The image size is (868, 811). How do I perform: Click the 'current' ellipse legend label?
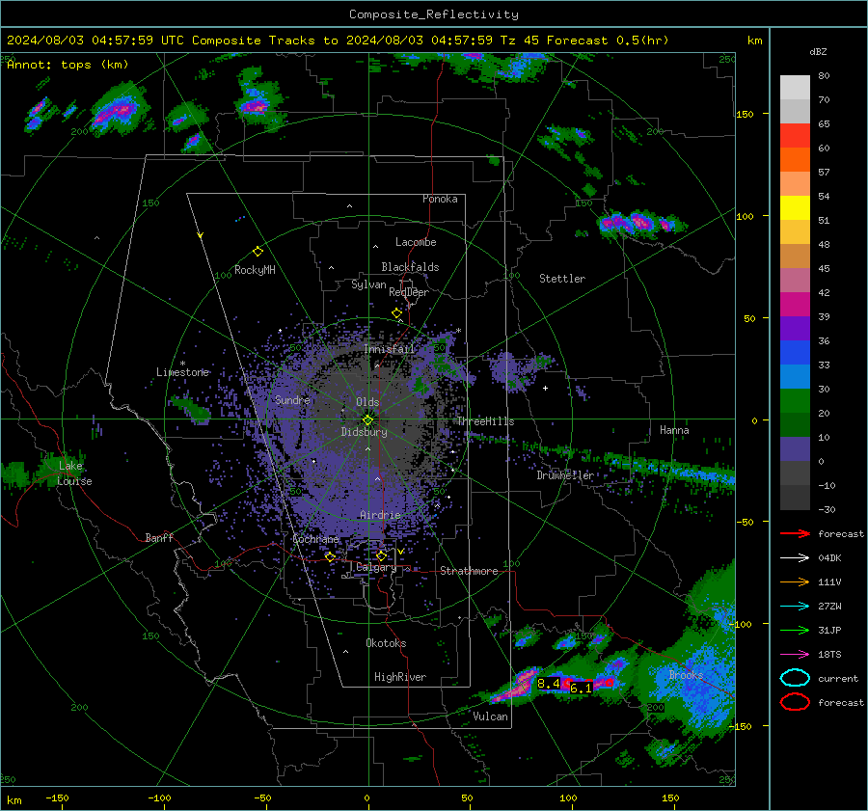coord(838,679)
